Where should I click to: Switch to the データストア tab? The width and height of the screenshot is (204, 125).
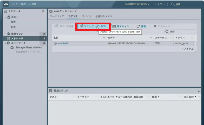coord(57,16)
